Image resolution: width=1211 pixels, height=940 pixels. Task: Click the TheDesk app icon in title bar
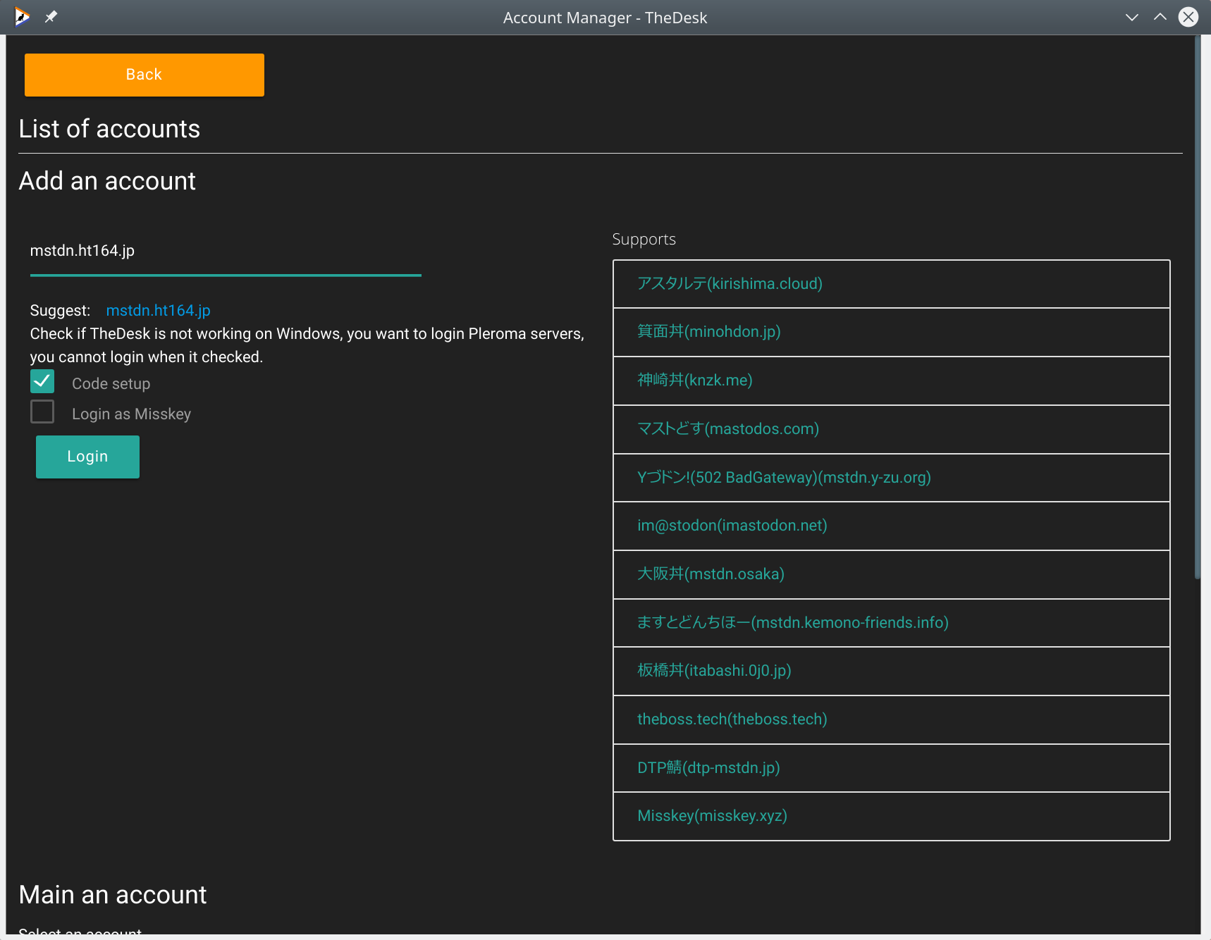22,16
